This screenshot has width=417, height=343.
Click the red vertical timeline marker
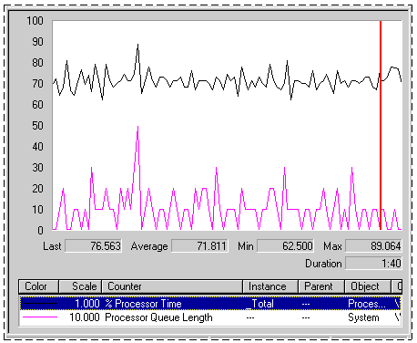pos(381,125)
